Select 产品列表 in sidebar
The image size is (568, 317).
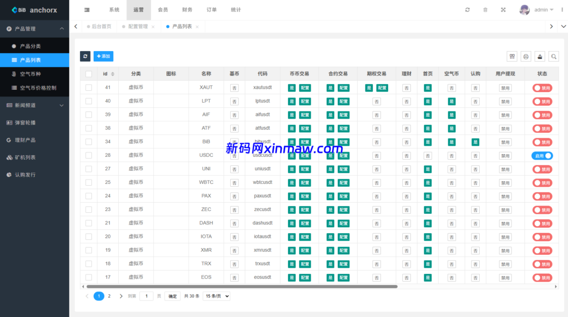34,60
